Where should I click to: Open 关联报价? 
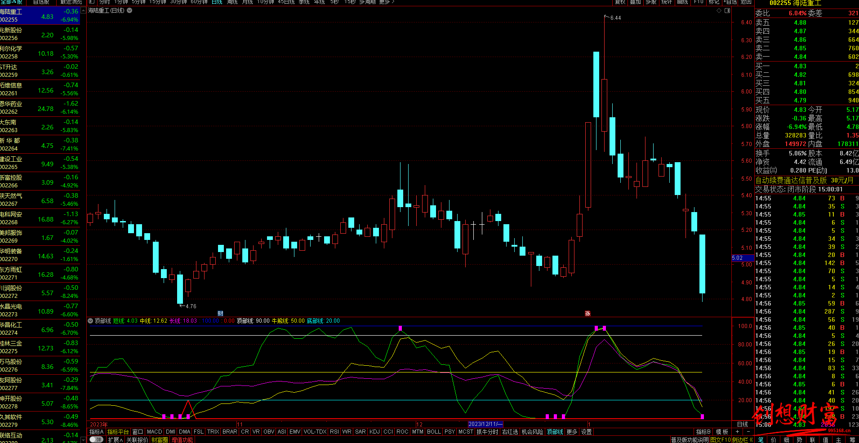click(137, 440)
